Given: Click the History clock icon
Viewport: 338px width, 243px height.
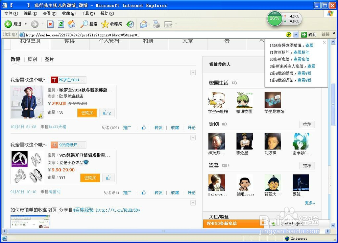Looking at the screenshot, I should [x=130, y=24].
